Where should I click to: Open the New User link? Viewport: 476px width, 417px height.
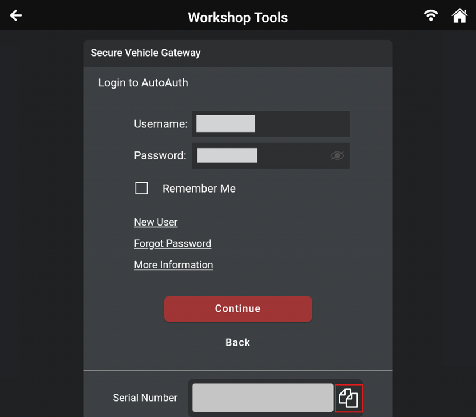(156, 222)
